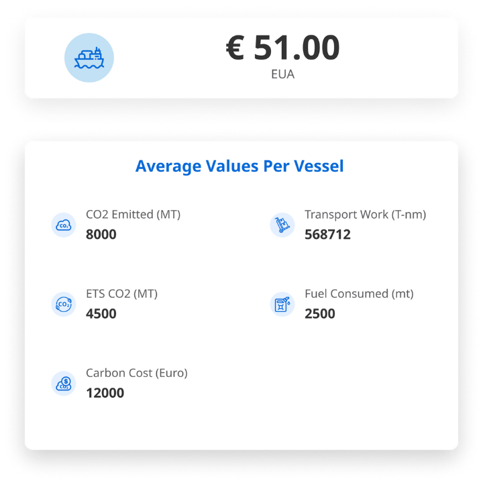Click the CO2 Emitted (MT) label
This screenshot has width=483, height=483.
point(133,215)
